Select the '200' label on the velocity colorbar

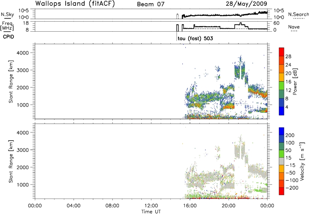tap(290, 135)
